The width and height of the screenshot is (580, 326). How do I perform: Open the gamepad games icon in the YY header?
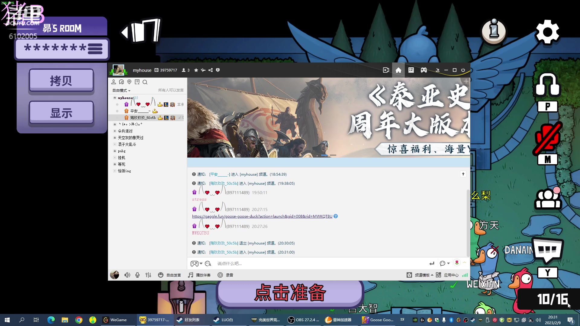tap(424, 70)
